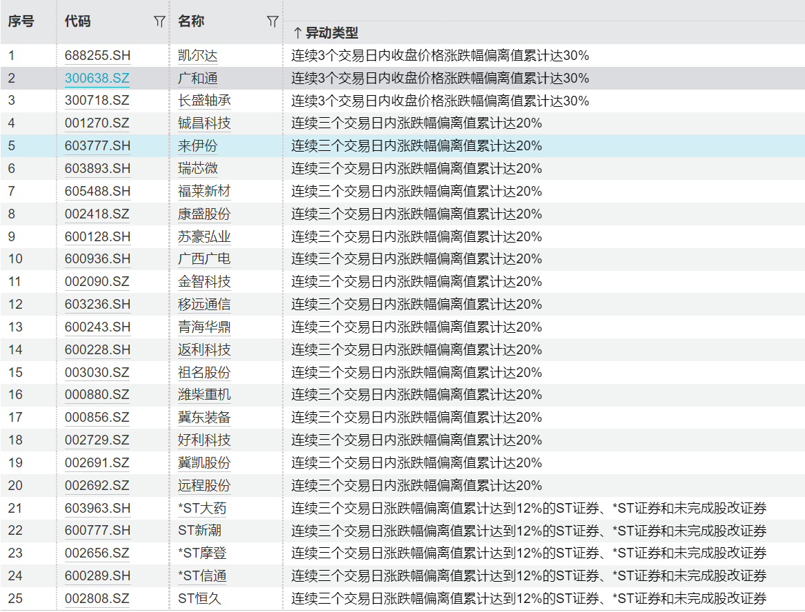The width and height of the screenshot is (805, 612).
Task: Select stock name 福莱新材
Action: 204,192
